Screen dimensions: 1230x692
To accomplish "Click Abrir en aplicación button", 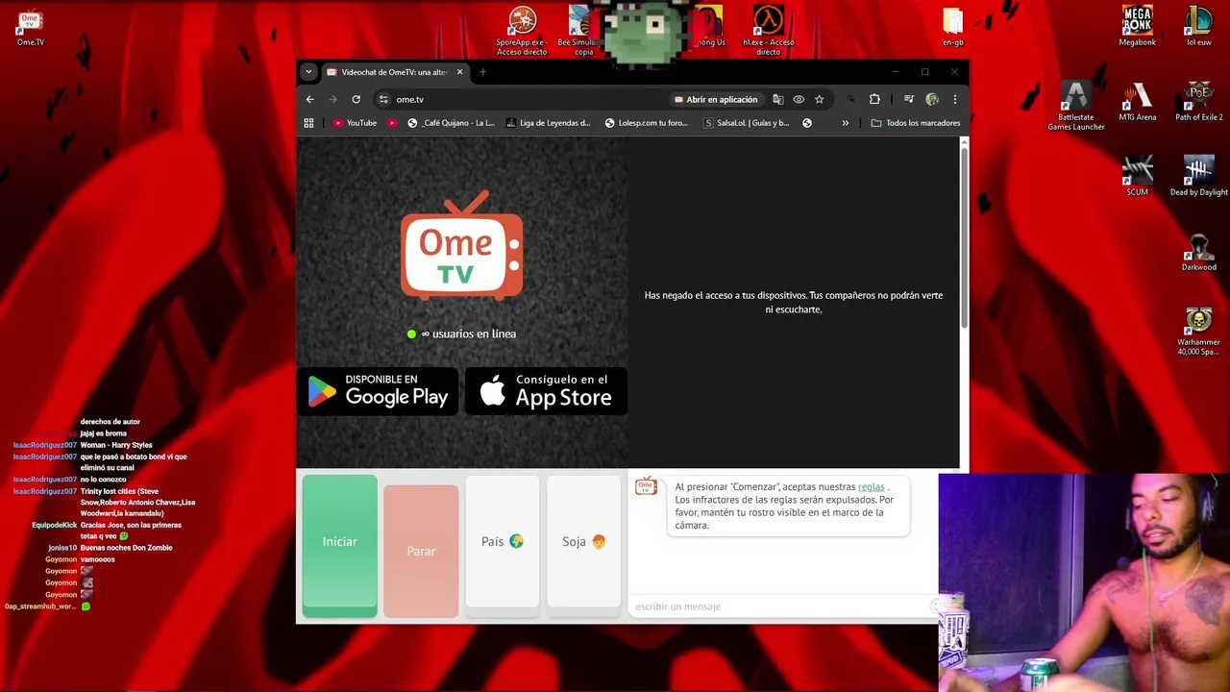I will [716, 99].
